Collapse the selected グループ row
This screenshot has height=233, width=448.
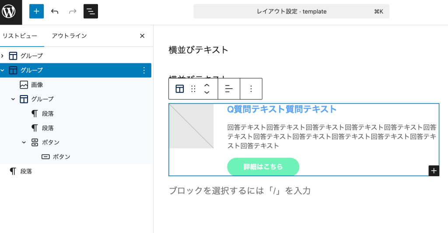pos(3,70)
